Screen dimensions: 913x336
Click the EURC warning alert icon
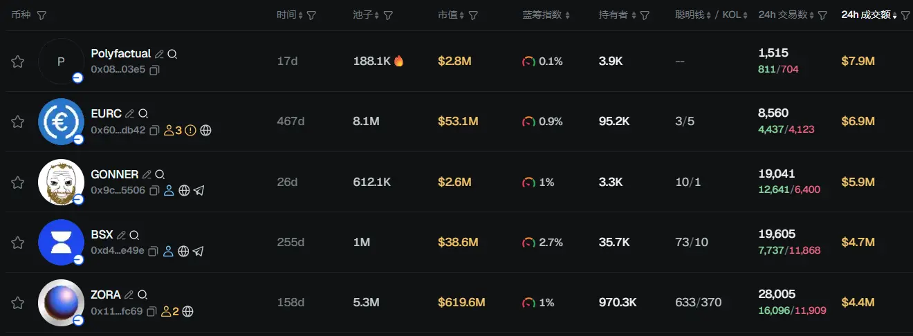point(191,130)
